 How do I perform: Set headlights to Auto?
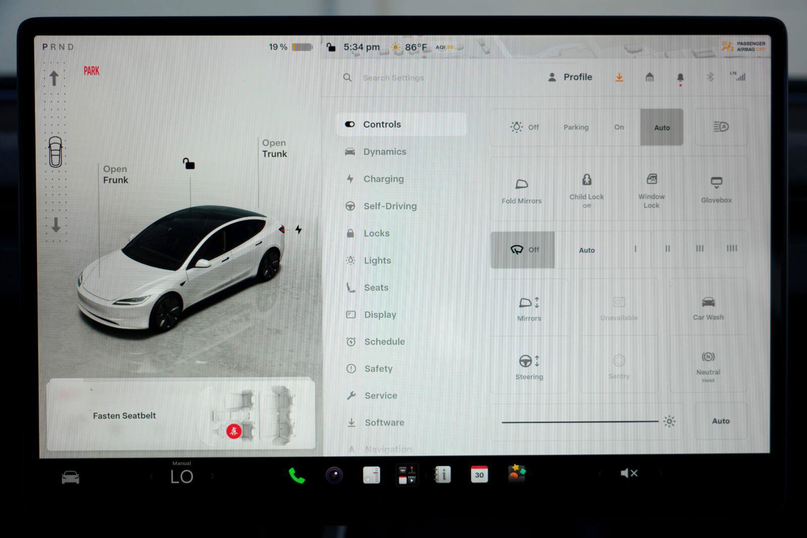pyautogui.click(x=662, y=127)
